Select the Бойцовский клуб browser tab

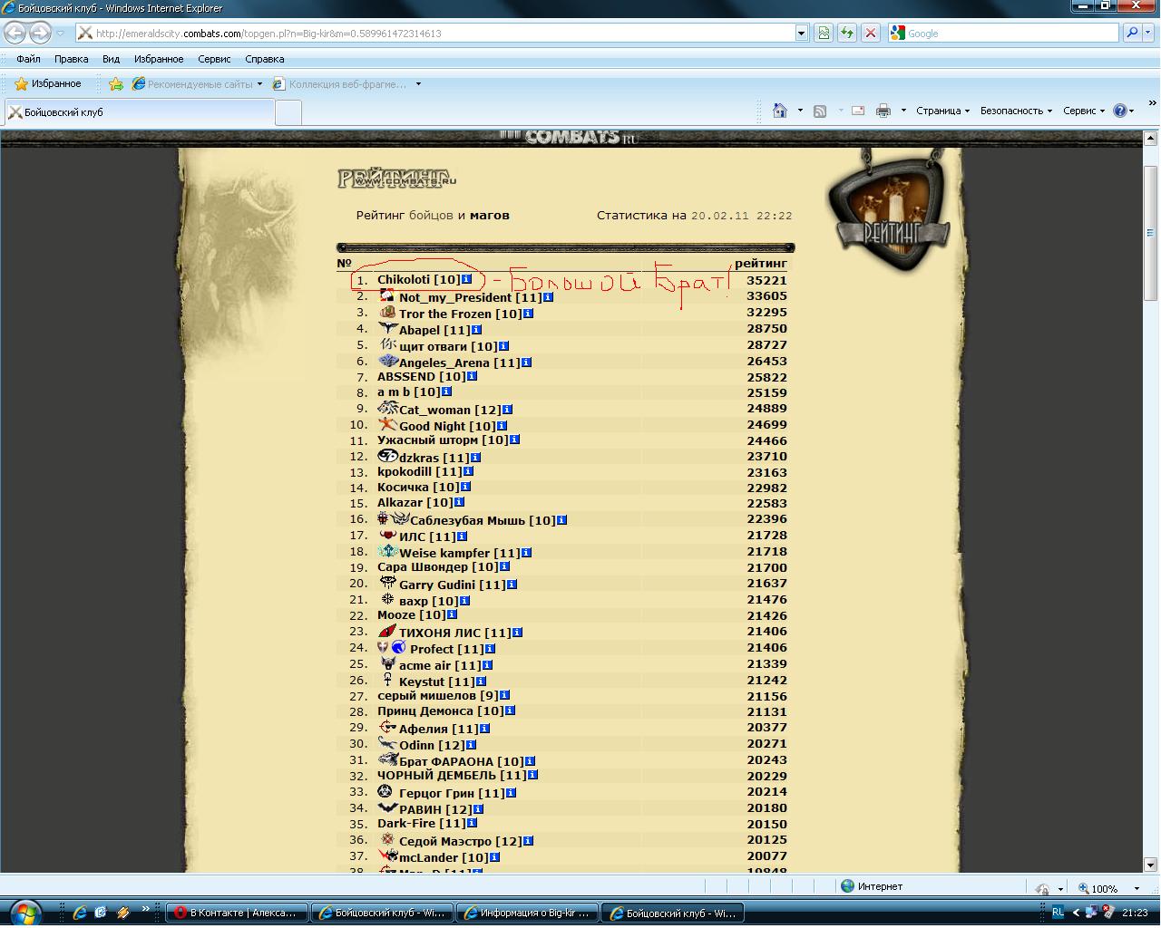[139, 112]
